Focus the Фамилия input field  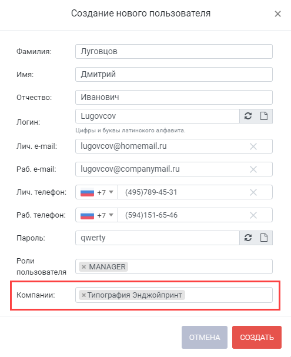[x=174, y=51]
